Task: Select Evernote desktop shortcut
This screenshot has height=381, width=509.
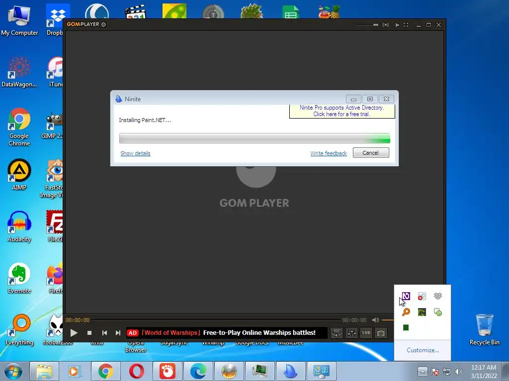Action: (19, 278)
